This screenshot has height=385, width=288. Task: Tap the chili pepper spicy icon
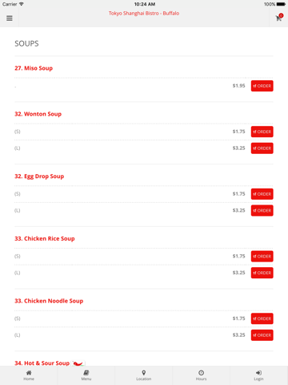click(78, 363)
